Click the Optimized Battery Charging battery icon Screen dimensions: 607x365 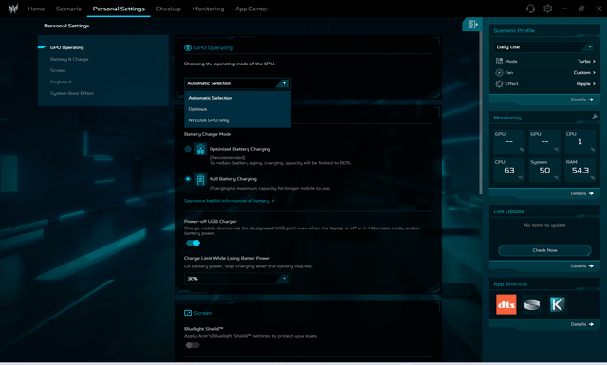200,149
